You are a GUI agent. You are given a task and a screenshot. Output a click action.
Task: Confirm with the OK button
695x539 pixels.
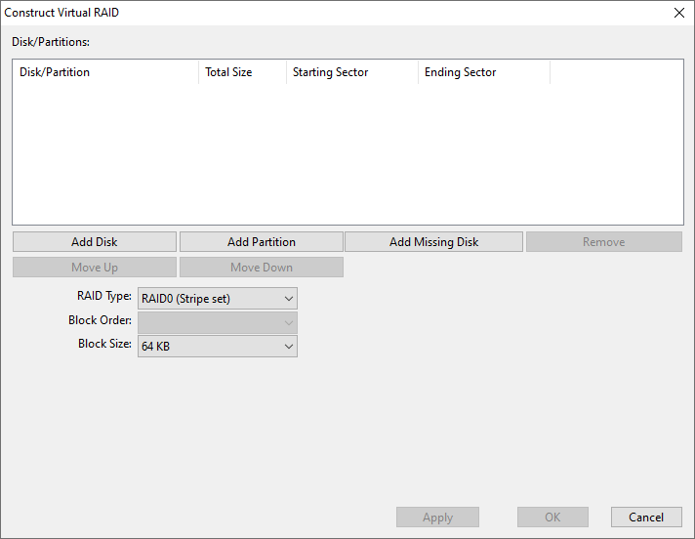(552, 518)
